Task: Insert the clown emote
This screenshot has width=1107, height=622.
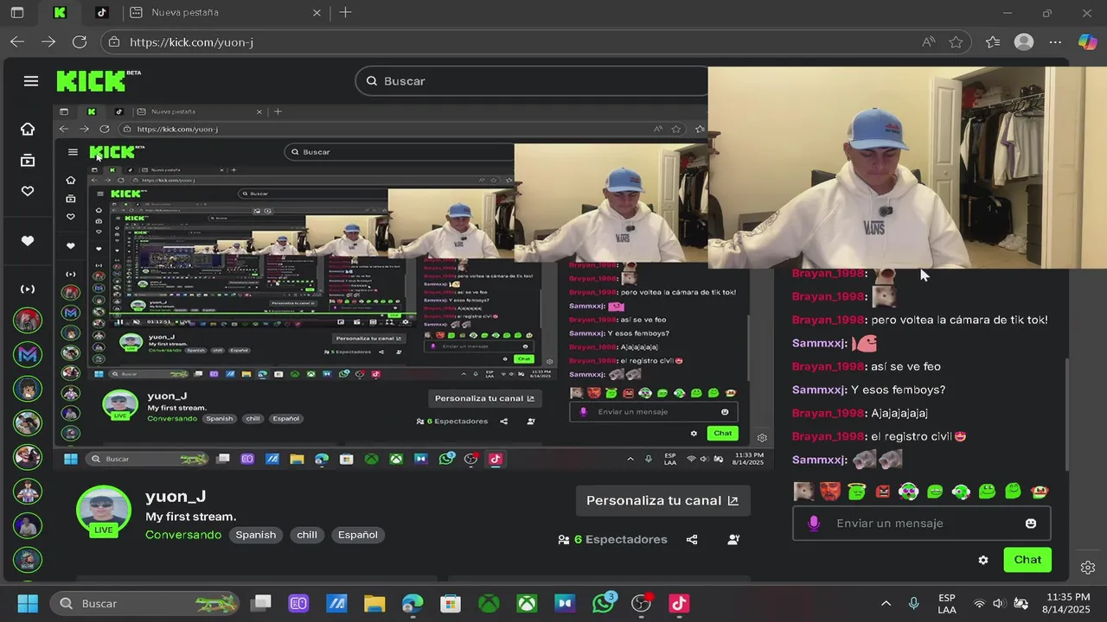Action: [1039, 492]
